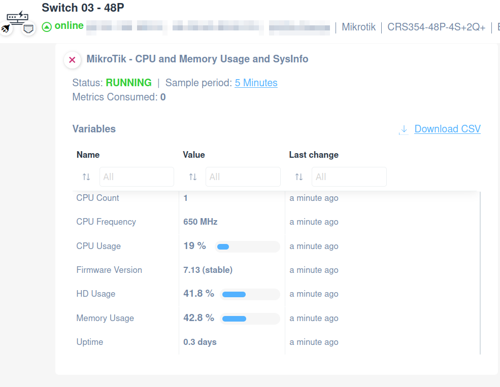
Task: Click the plug connection badge icon
Action: (x=6, y=29)
